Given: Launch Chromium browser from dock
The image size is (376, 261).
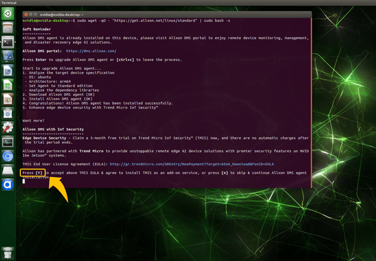Looking at the screenshot, I should [x=8, y=156].
